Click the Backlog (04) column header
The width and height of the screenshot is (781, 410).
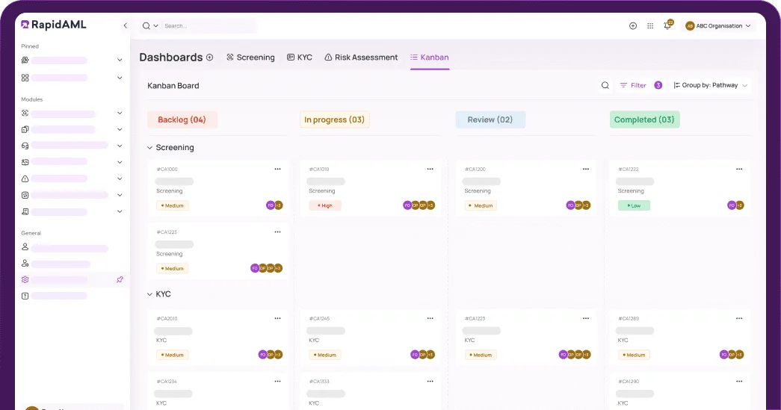click(x=182, y=119)
